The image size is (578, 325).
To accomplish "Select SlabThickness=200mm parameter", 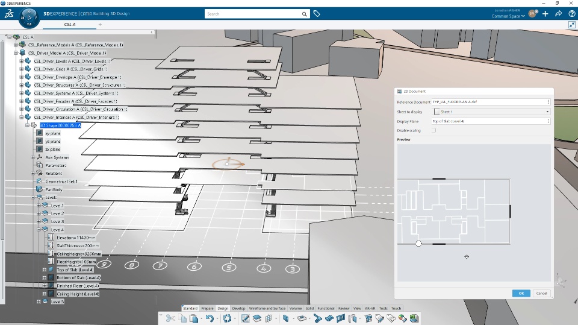I will [78, 245].
